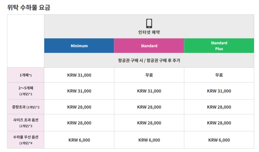Click Standard Plus KRW 6,000 priority option

pos(219,140)
